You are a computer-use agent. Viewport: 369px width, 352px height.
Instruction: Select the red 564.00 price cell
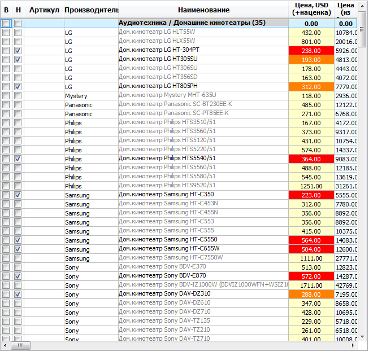[311, 240]
